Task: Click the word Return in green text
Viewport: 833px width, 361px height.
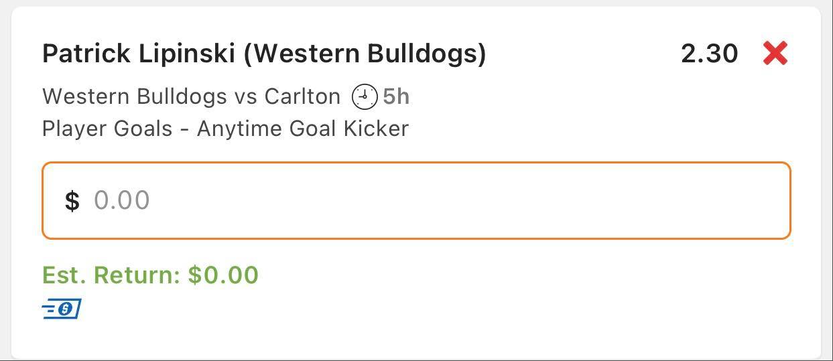Action: [x=136, y=275]
